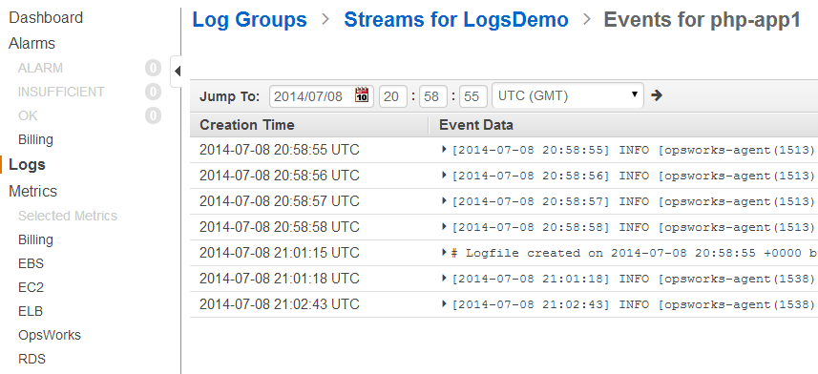Expand the 21:01:18 log event
818x374 pixels.
coord(445,278)
